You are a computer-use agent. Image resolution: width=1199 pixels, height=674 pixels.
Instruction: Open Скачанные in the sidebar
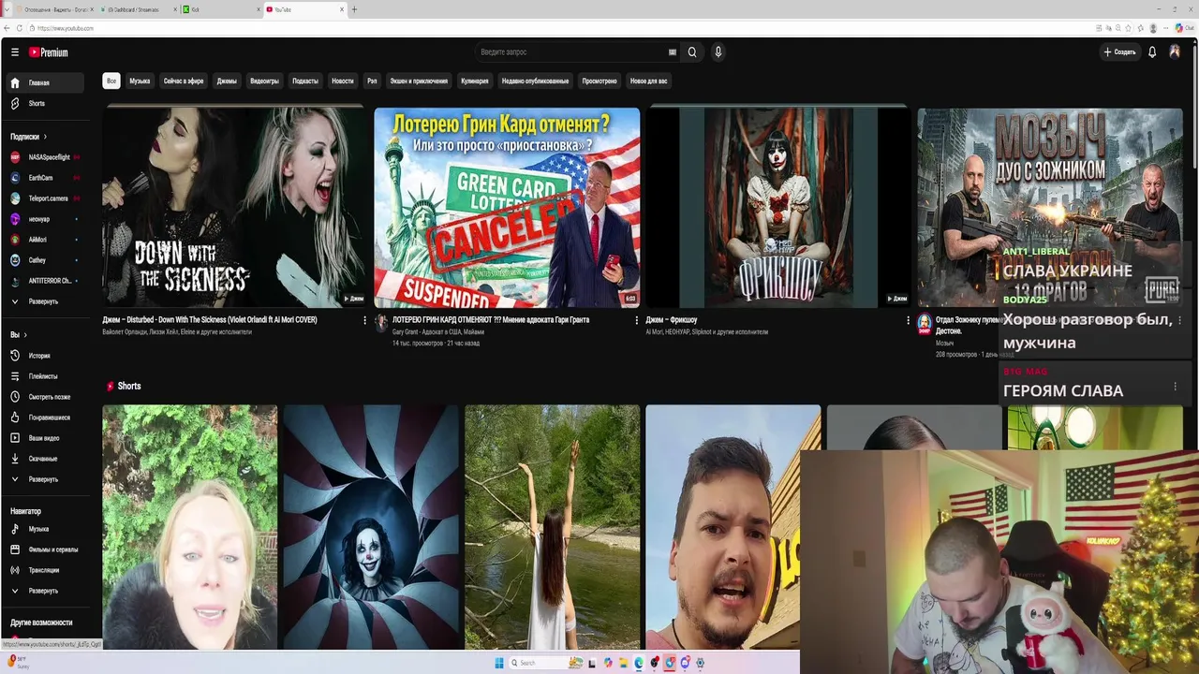(44, 459)
